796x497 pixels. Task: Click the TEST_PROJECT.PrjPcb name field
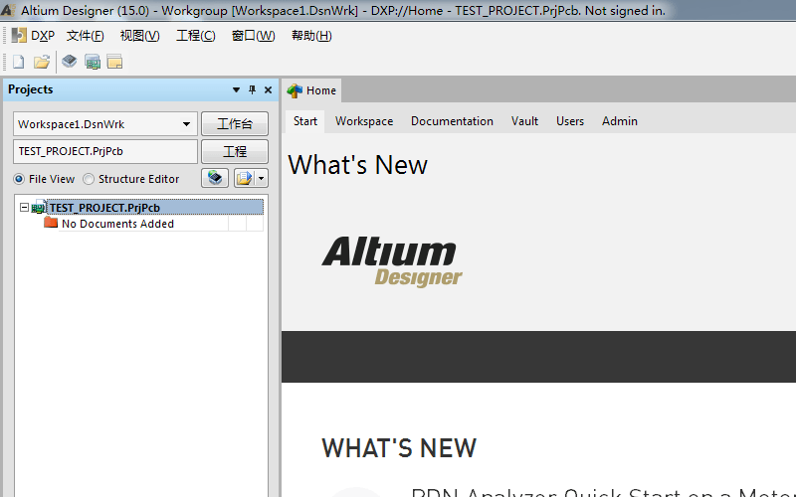[x=105, y=152]
